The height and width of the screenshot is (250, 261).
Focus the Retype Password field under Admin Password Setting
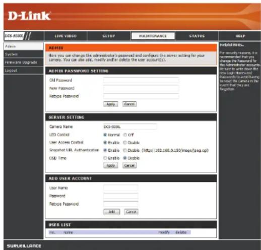point(141,96)
